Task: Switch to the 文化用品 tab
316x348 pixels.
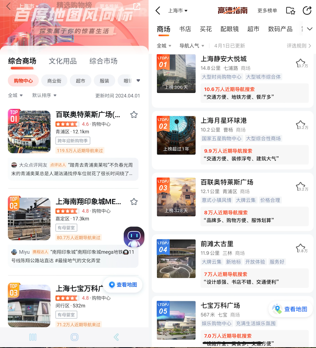Action: (x=63, y=61)
